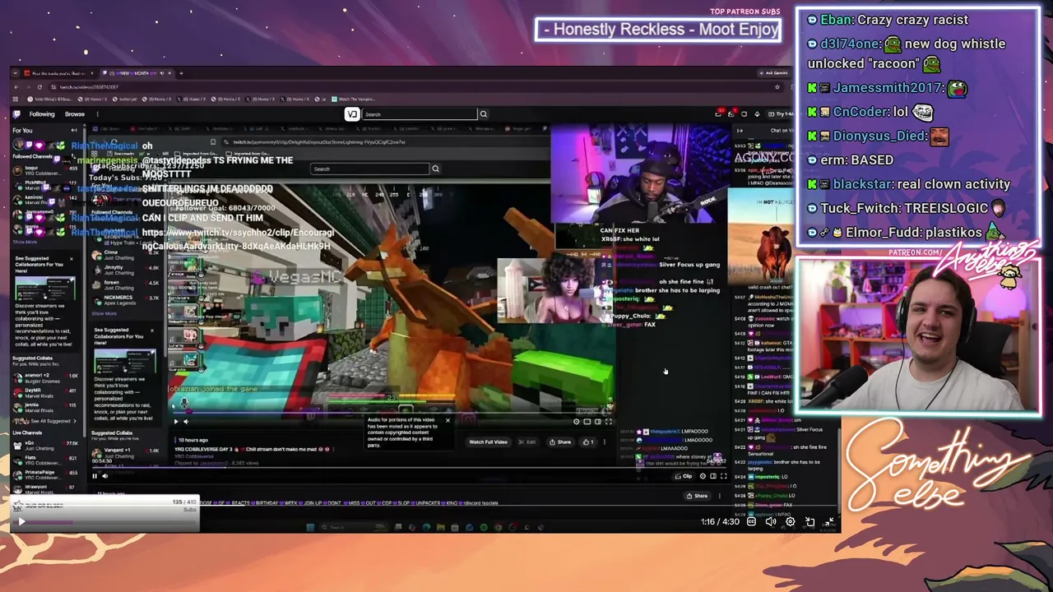
Task: Enter fullscreen on the Twitch VOD player
Action: pos(724,476)
